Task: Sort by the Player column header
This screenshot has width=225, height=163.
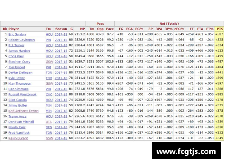Action: coord(13,29)
